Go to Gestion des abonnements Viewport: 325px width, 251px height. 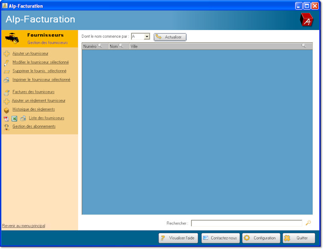34,126
